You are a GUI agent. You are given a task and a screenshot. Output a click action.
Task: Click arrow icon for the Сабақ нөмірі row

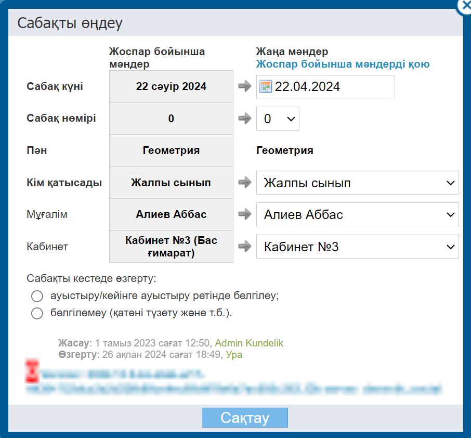pyautogui.click(x=244, y=119)
